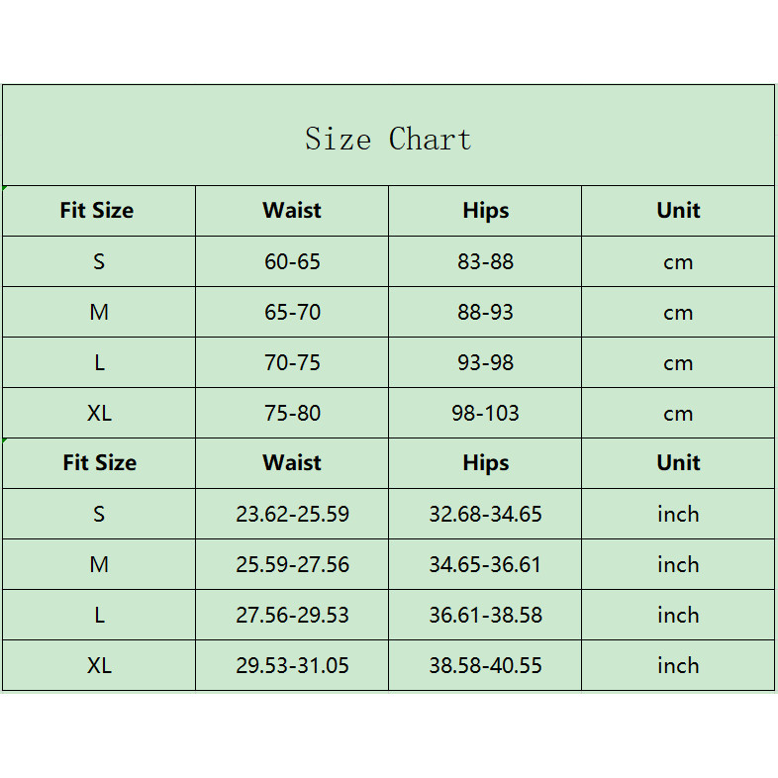Click the 36.61-38.58 hips cell
Image resolution: width=778 pixels, height=778 pixels.
click(485, 616)
